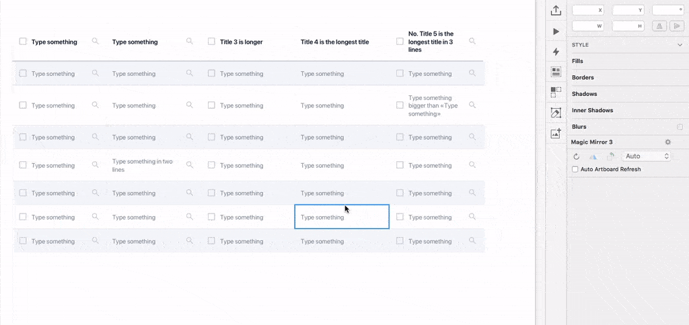689x325 pixels.
Task: Enable Auto Artboard Refresh checkbox
Action: click(x=575, y=169)
